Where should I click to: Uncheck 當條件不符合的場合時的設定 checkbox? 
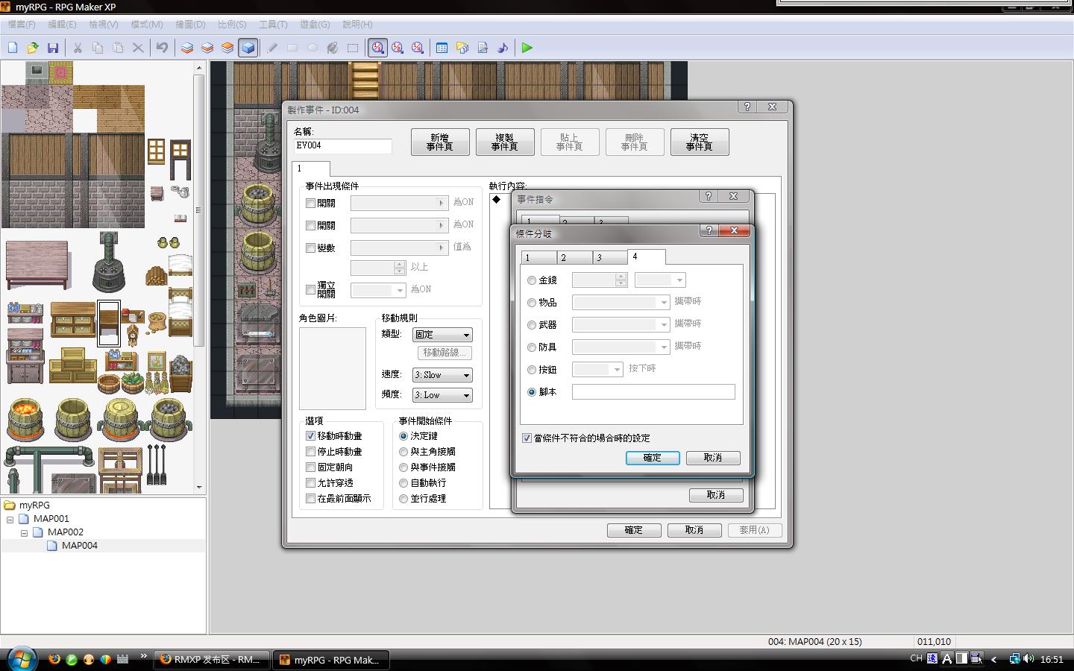tap(527, 438)
